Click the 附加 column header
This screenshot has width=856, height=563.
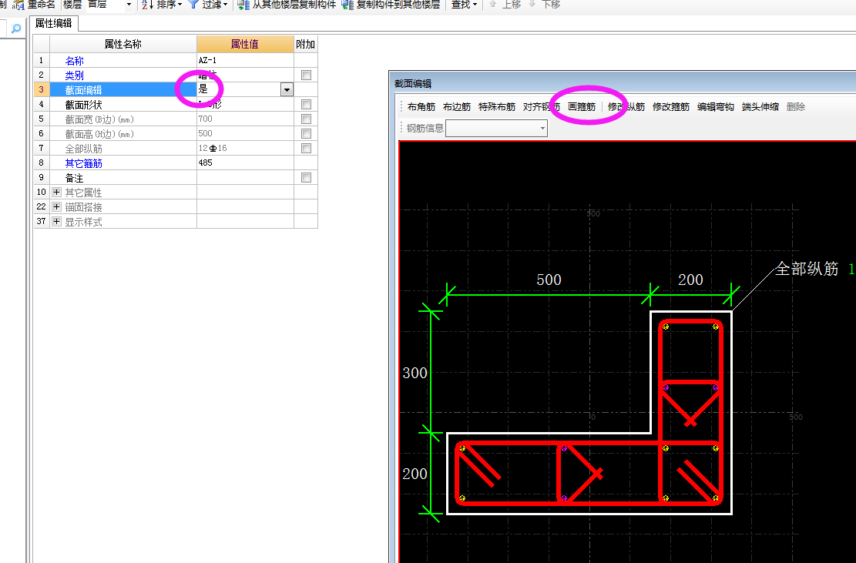click(x=306, y=44)
